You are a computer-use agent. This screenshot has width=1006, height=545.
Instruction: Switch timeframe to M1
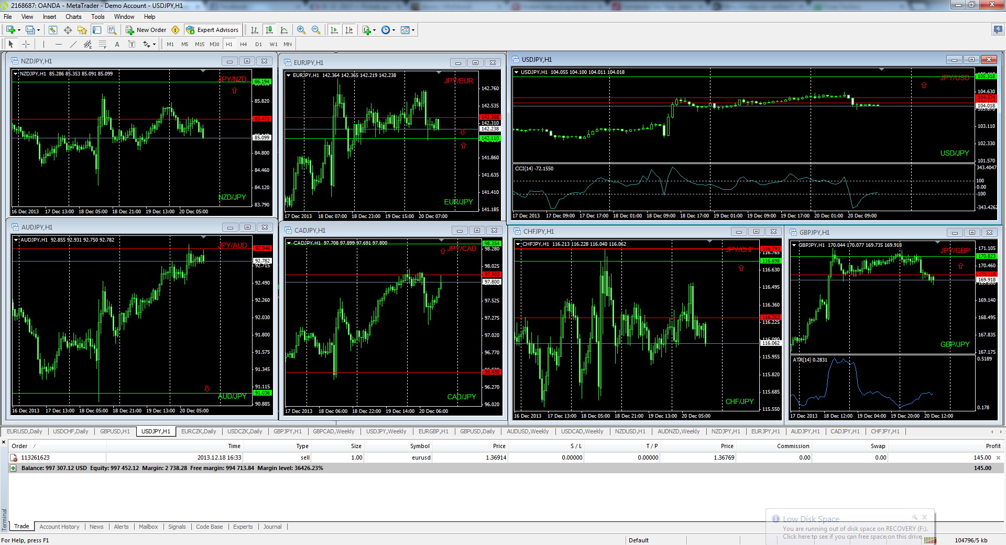pyautogui.click(x=170, y=45)
